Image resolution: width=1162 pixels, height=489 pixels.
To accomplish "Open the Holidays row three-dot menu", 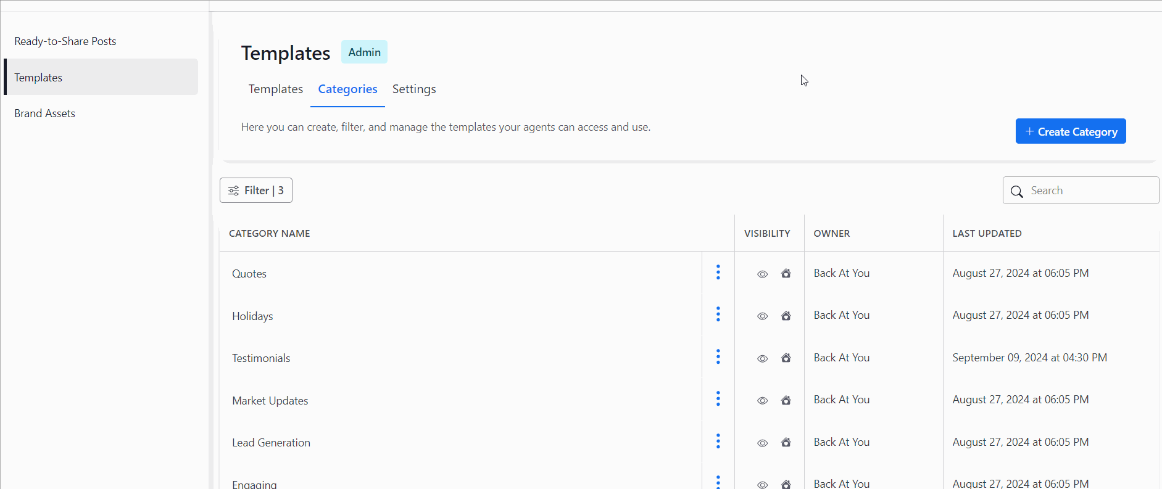I will click(x=718, y=314).
